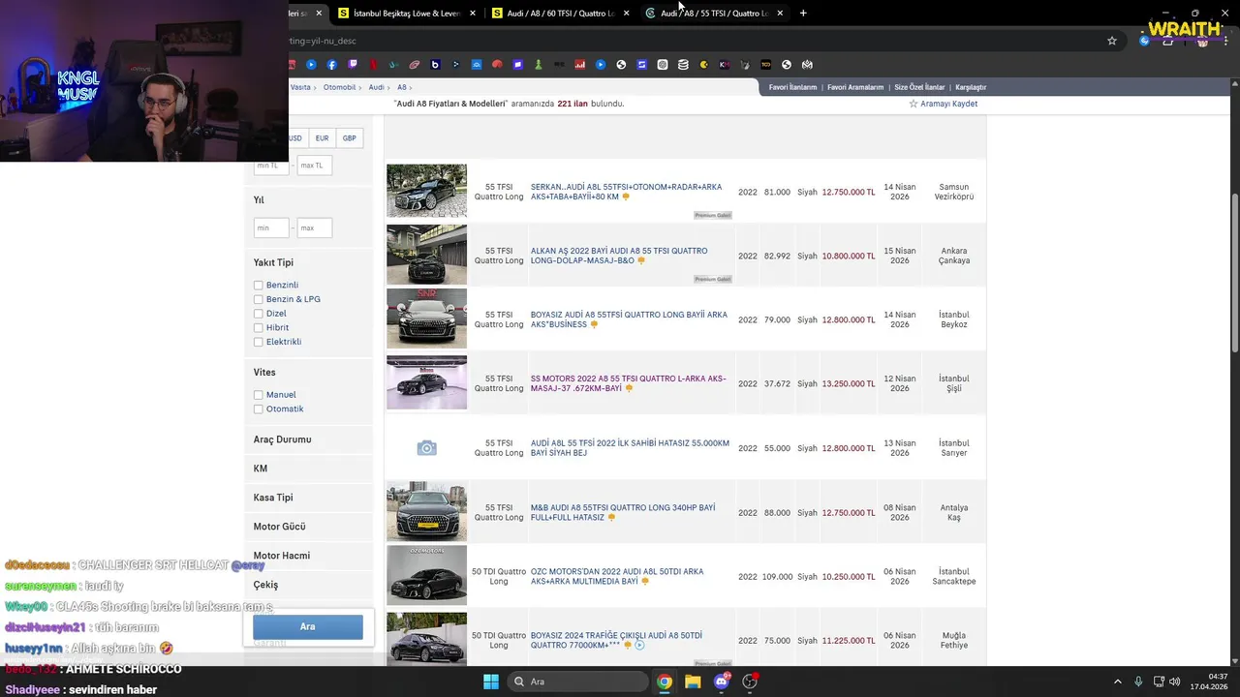Open the Twitch bookmark icon

(353, 65)
